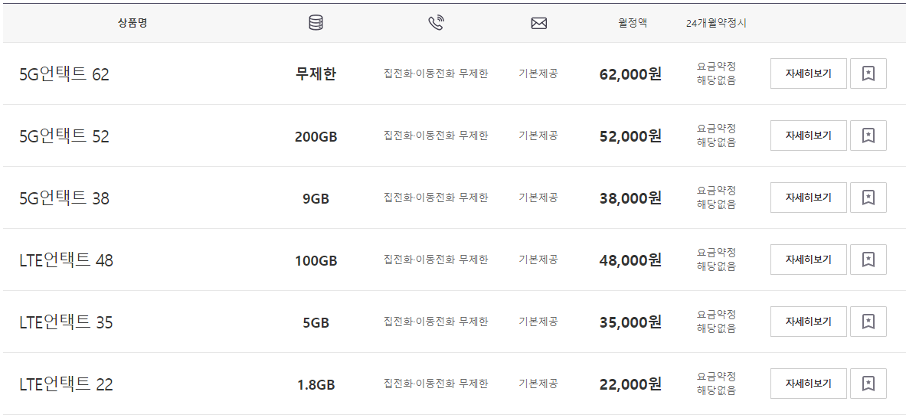Click the 월정액 column header

tap(632, 24)
